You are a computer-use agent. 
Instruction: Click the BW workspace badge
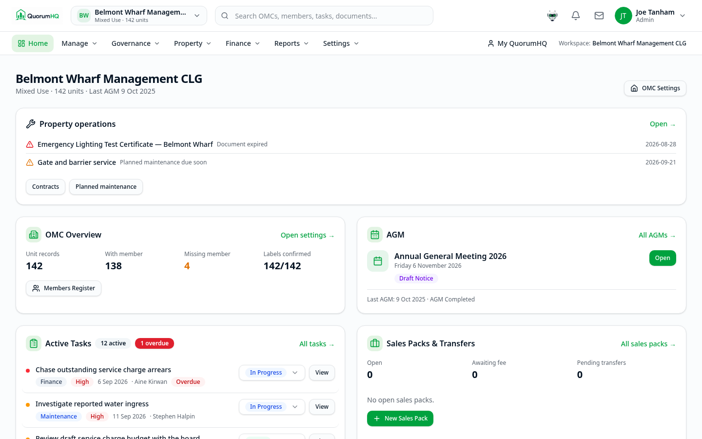coord(84,16)
